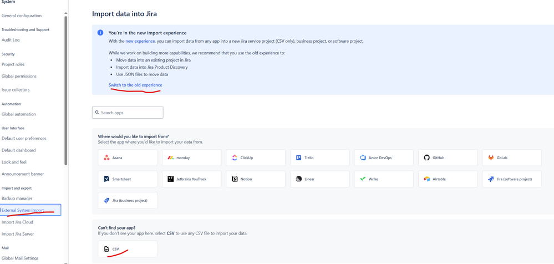The height and width of the screenshot is (264, 554).
Task: Click the monday logo icon
Action: (170, 158)
